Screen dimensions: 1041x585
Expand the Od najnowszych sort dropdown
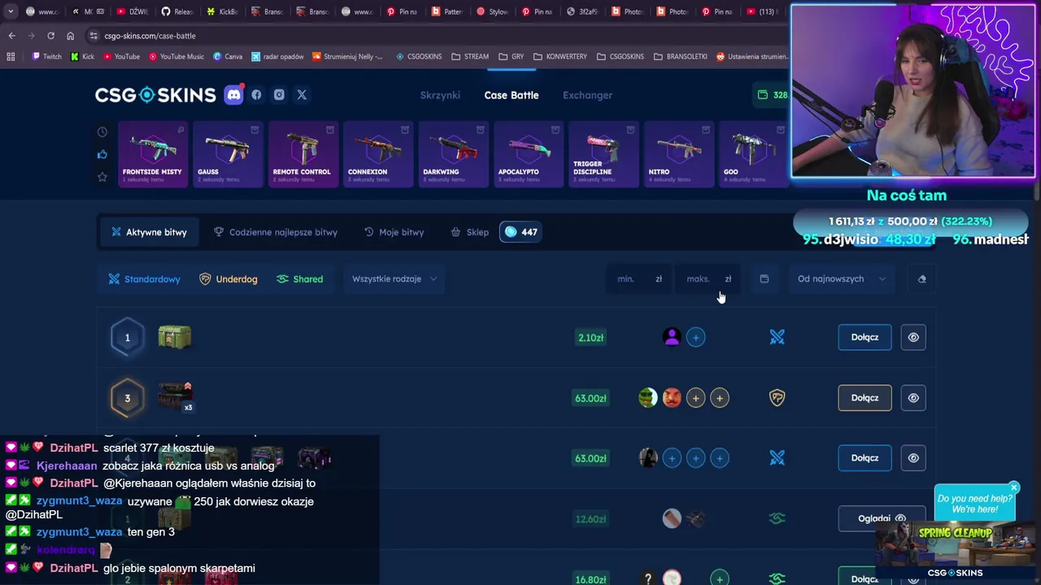point(842,279)
